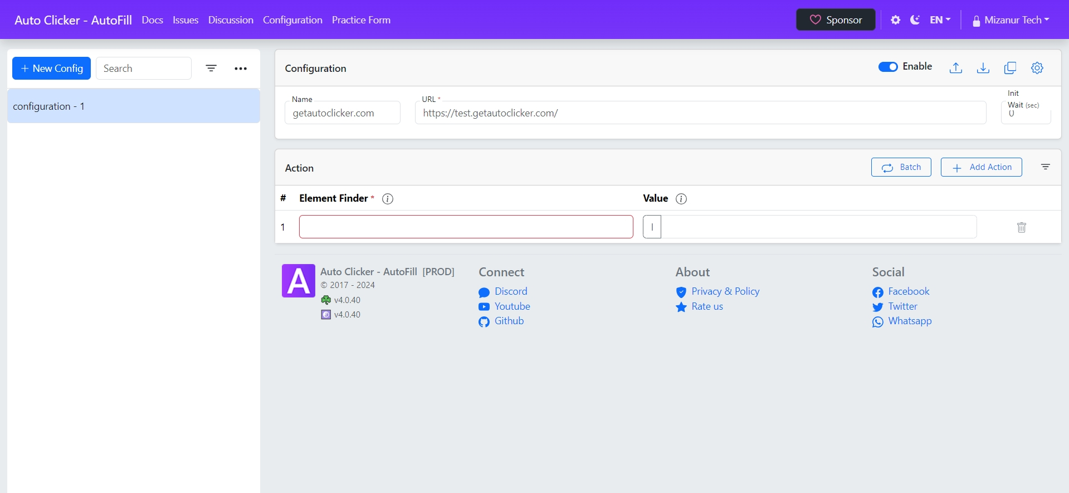Click the Batch button

[901, 167]
